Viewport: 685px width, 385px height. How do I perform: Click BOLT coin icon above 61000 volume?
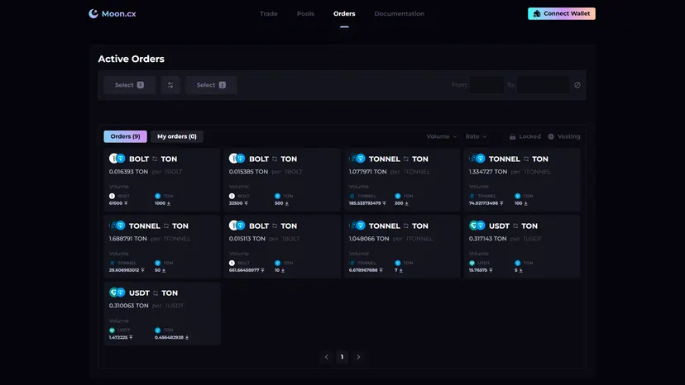112,196
